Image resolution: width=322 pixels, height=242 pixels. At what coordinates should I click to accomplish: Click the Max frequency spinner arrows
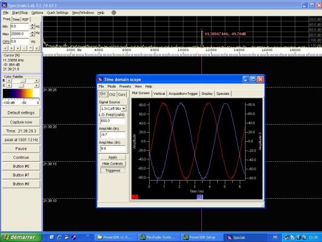pos(32,34)
